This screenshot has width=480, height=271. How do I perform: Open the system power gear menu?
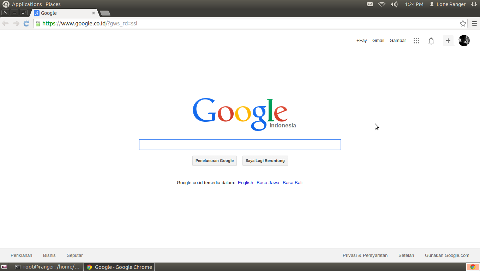point(474,4)
